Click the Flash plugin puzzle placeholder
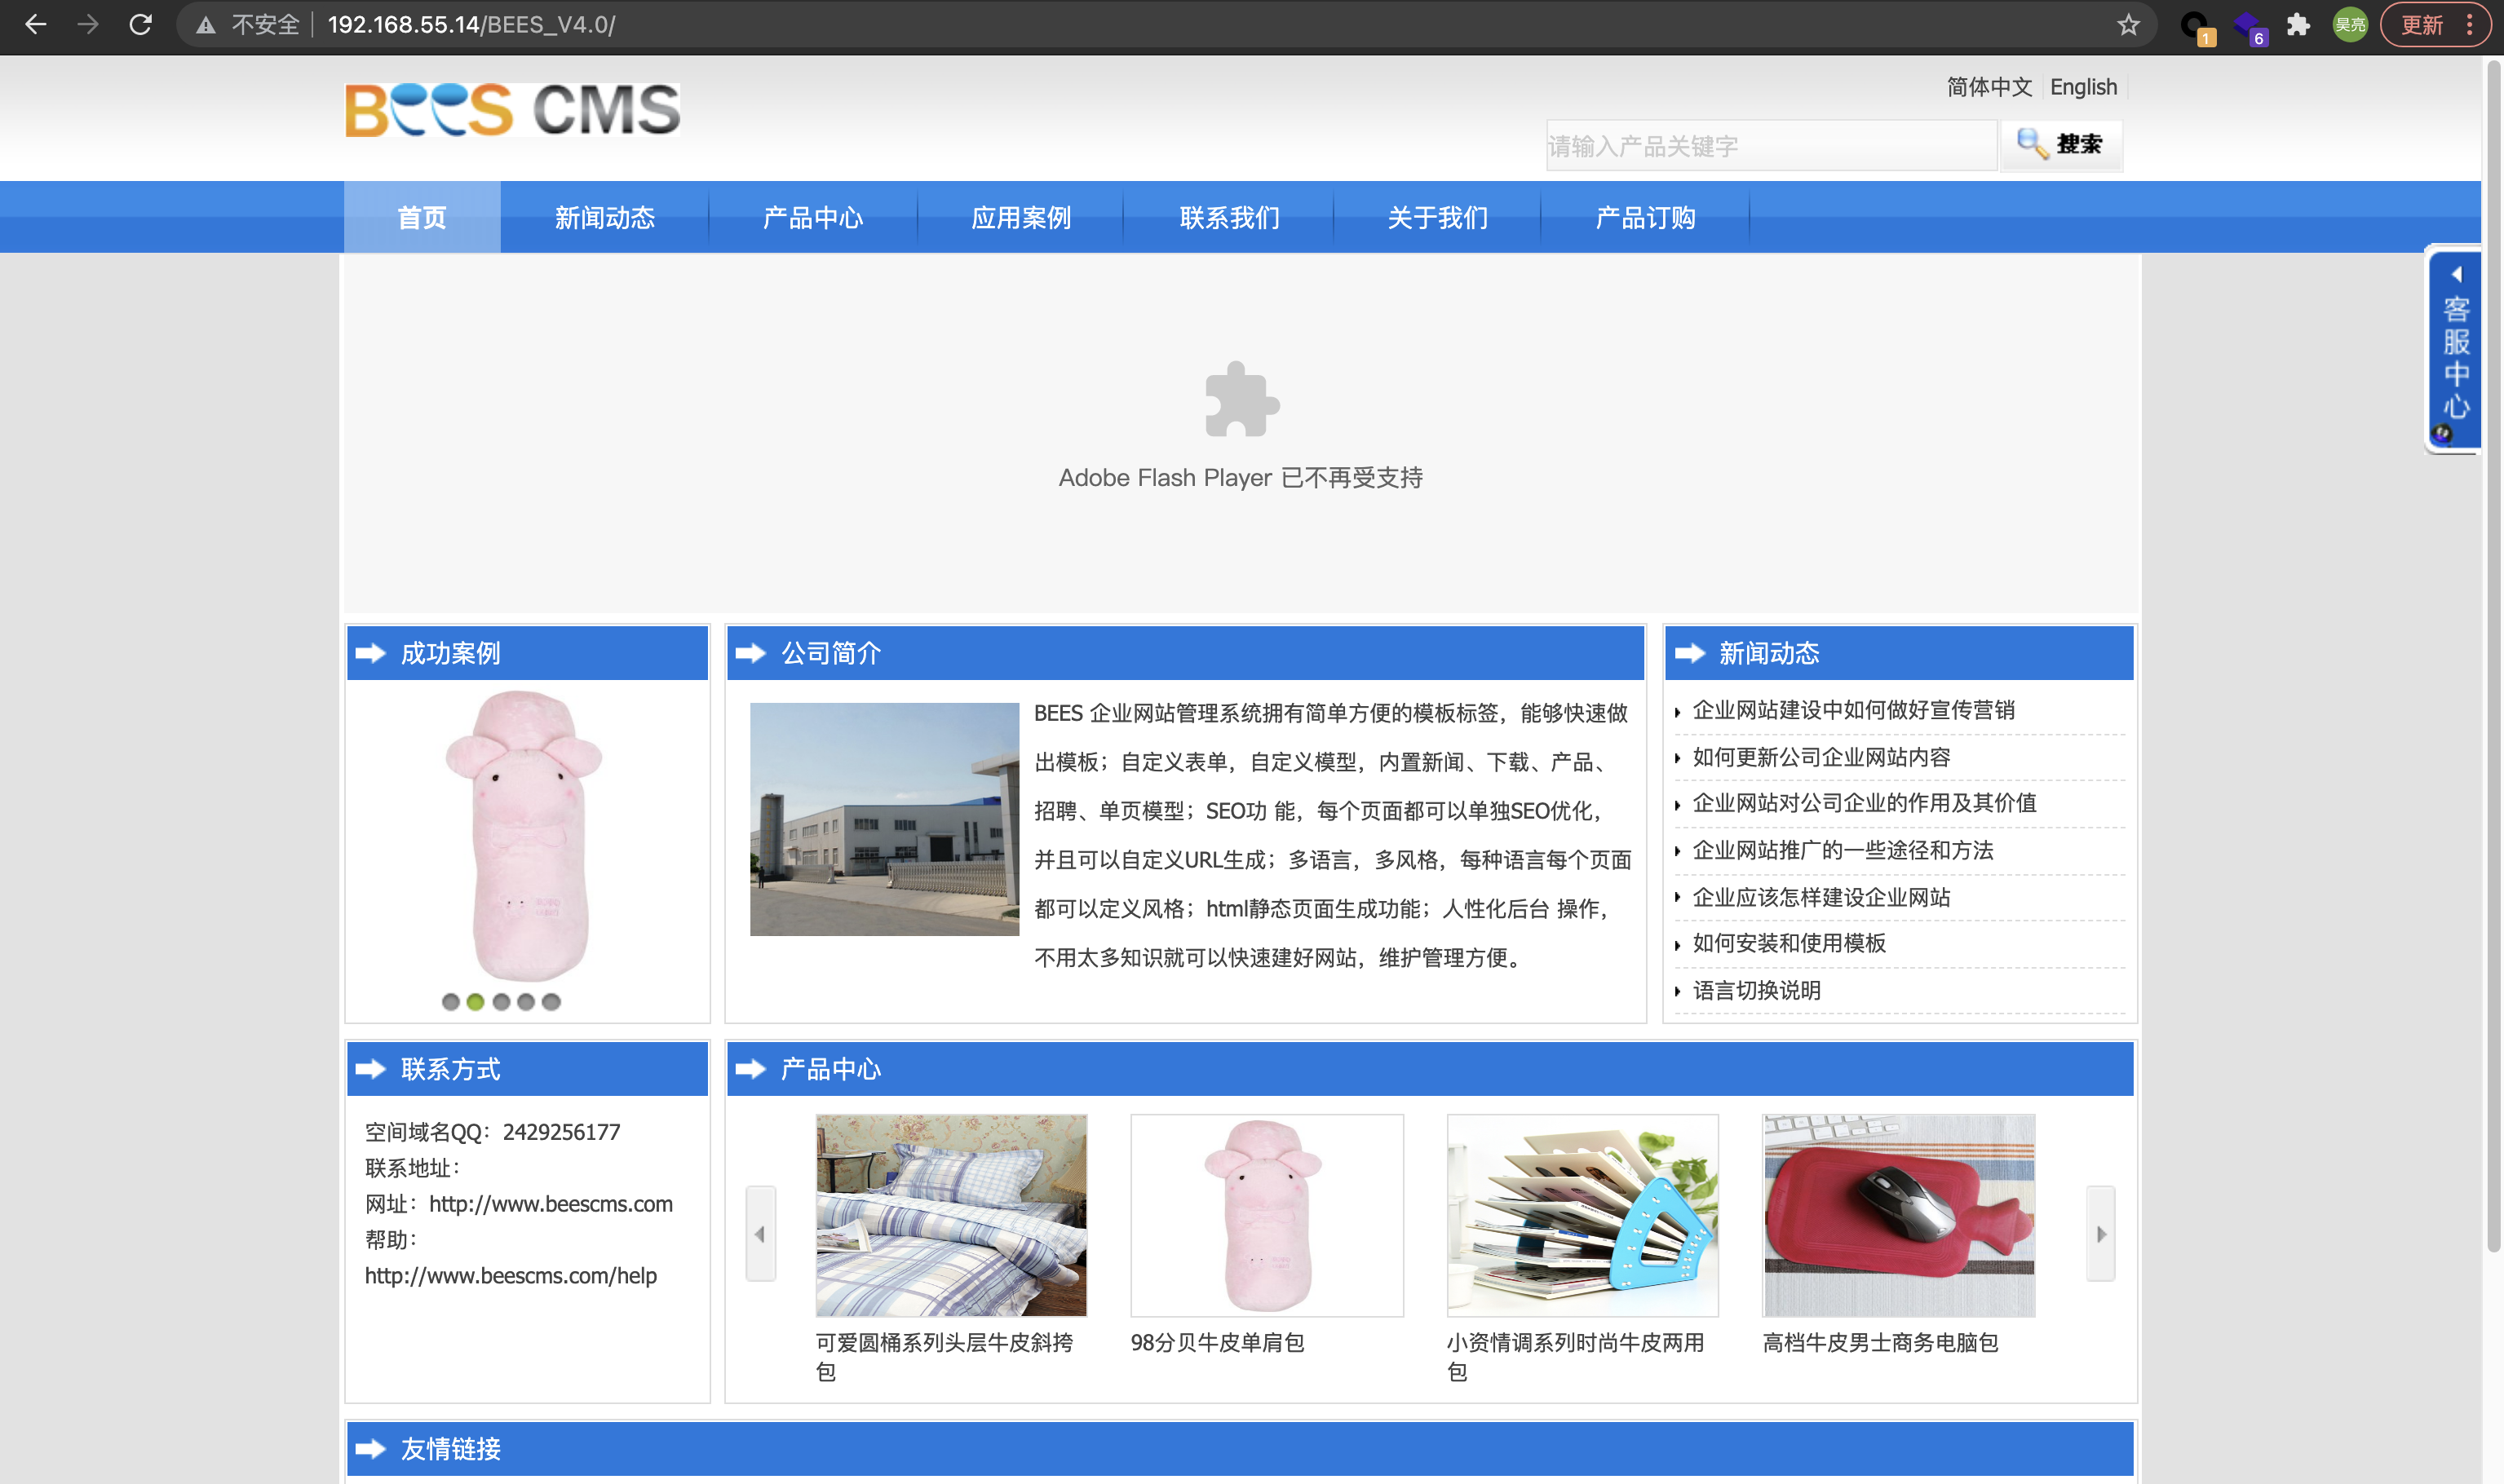 [x=1241, y=399]
